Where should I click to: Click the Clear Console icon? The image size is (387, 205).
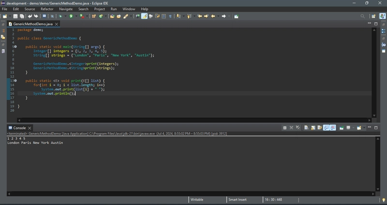(306, 128)
